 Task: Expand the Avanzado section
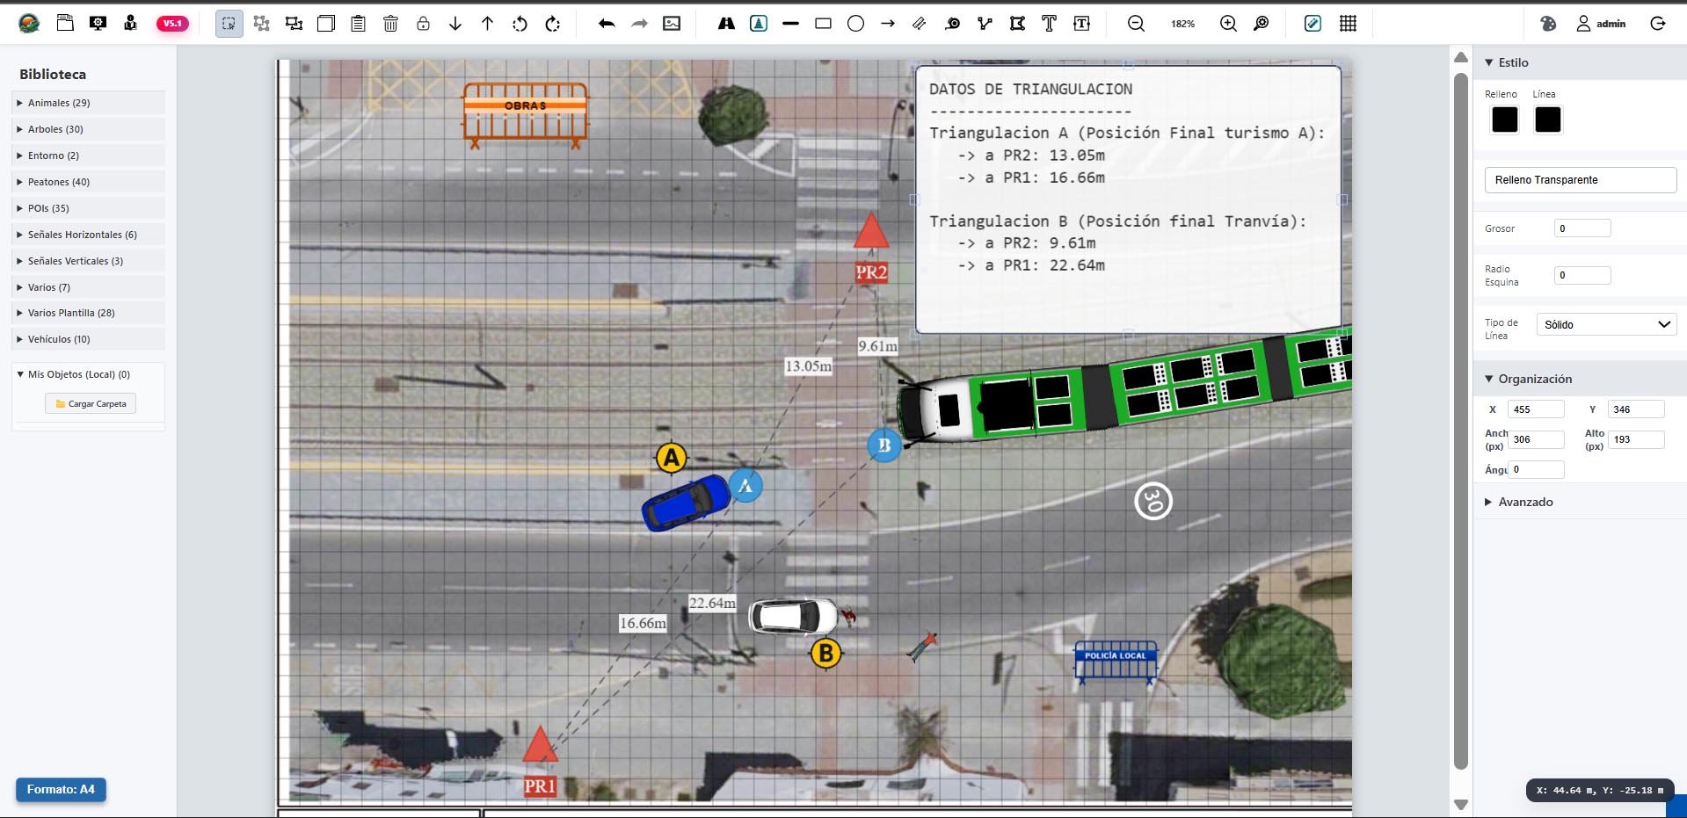(1525, 502)
